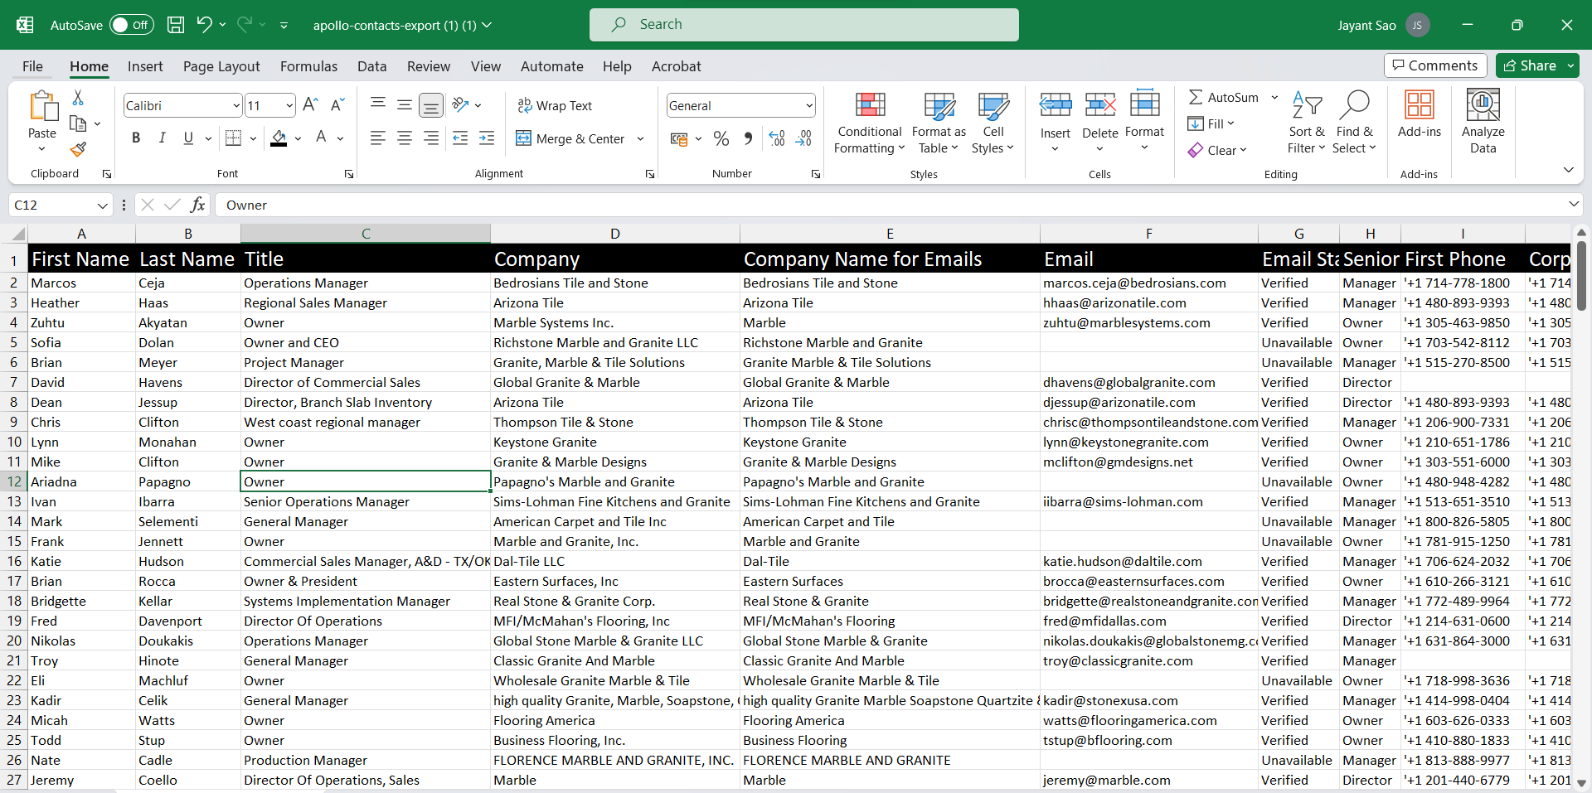Image resolution: width=1592 pixels, height=793 pixels.
Task: Click the Increase Decimal icon
Action: pos(777,138)
